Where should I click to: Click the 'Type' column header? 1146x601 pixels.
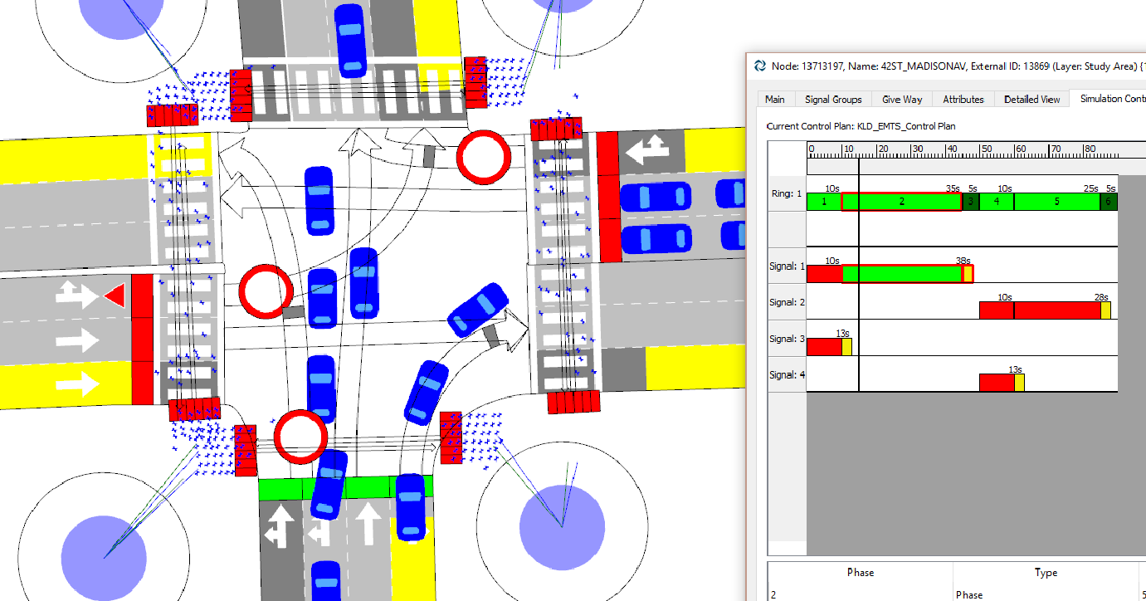pyautogui.click(x=1046, y=573)
